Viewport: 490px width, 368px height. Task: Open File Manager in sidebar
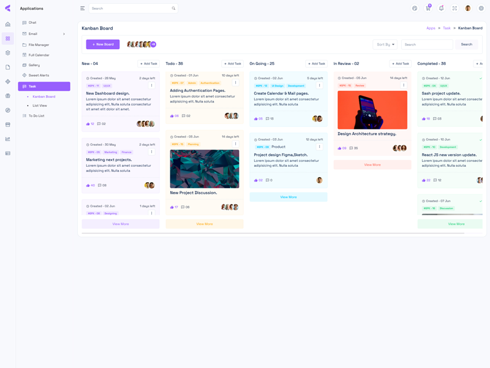(39, 45)
